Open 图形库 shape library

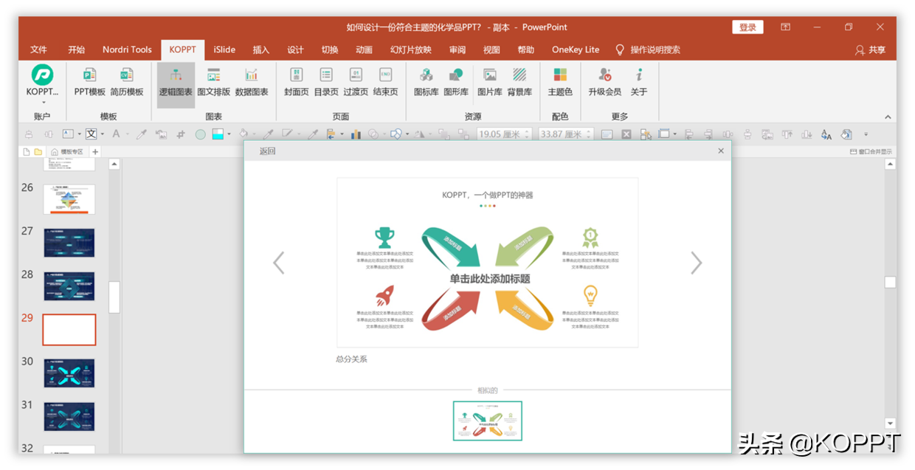tap(456, 82)
